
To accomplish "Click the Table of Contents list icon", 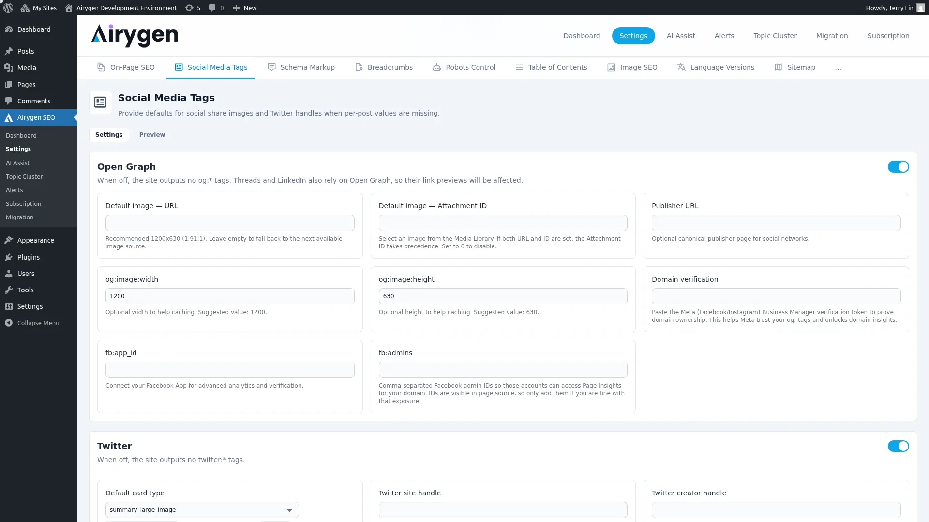I will point(520,67).
